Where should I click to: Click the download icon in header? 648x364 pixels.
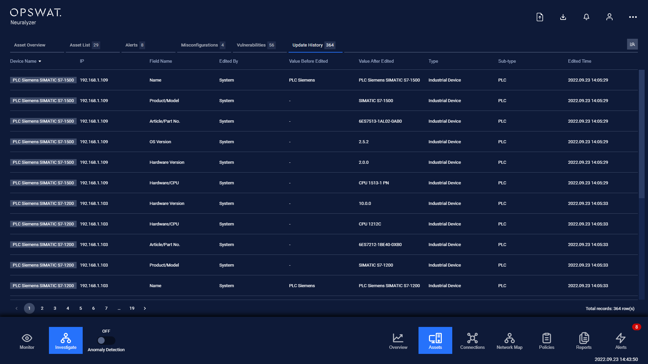[x=563, y=17]
